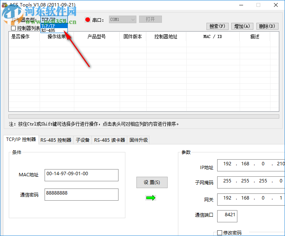Viewport: 285px width, 236px height.
Task: Click the 子网掩码 input field
Action: pyautogui.click(x=251, y=182)
